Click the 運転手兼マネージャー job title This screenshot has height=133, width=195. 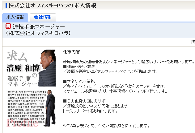39,27
